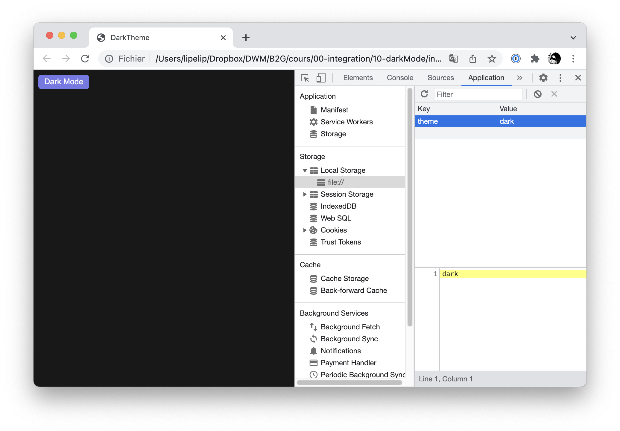Image resolution: width=620 pixels, height=431 pixels.
Task: Switch to the Console tab
Action: click(x=400, y=78)
